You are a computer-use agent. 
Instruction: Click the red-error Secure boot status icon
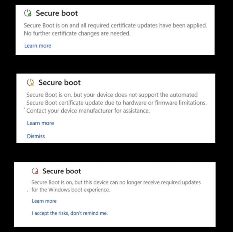[x=35, y=171]
